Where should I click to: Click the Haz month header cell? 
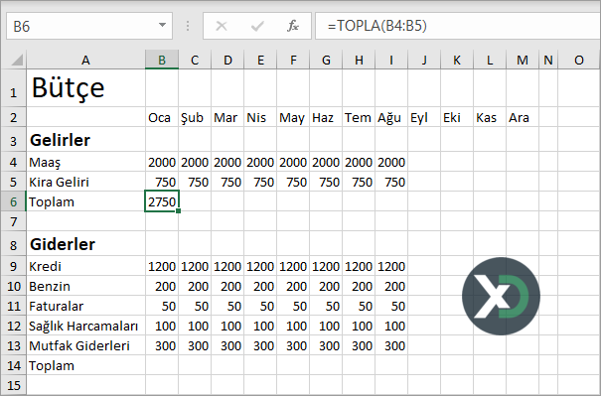[x=326, y=117]
